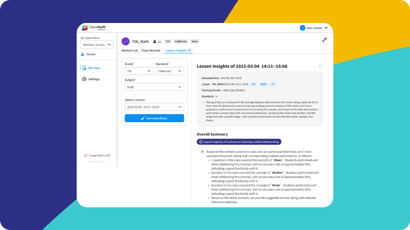Click the Teacher role person icon
Image resolution: width=410 pixels, height=230 pixels.
[x=83, y=54]
